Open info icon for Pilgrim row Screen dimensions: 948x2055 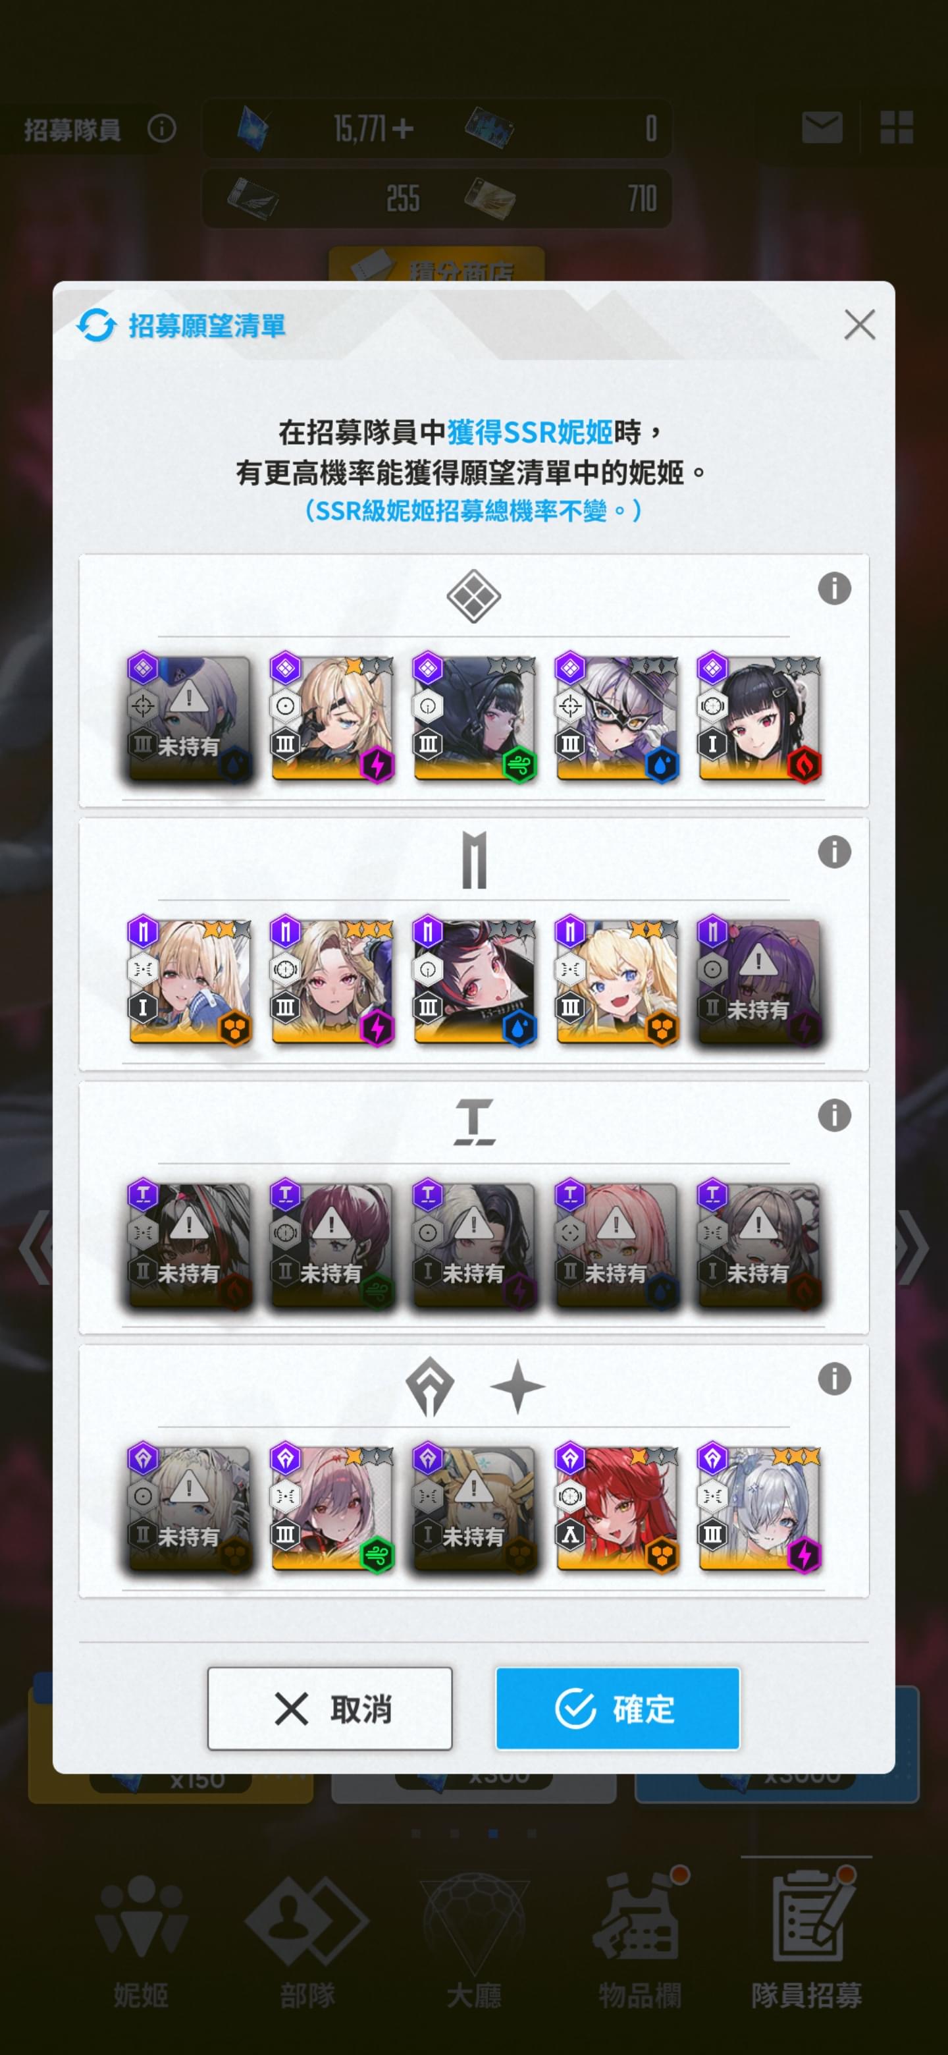click(x=834, y=1379)
